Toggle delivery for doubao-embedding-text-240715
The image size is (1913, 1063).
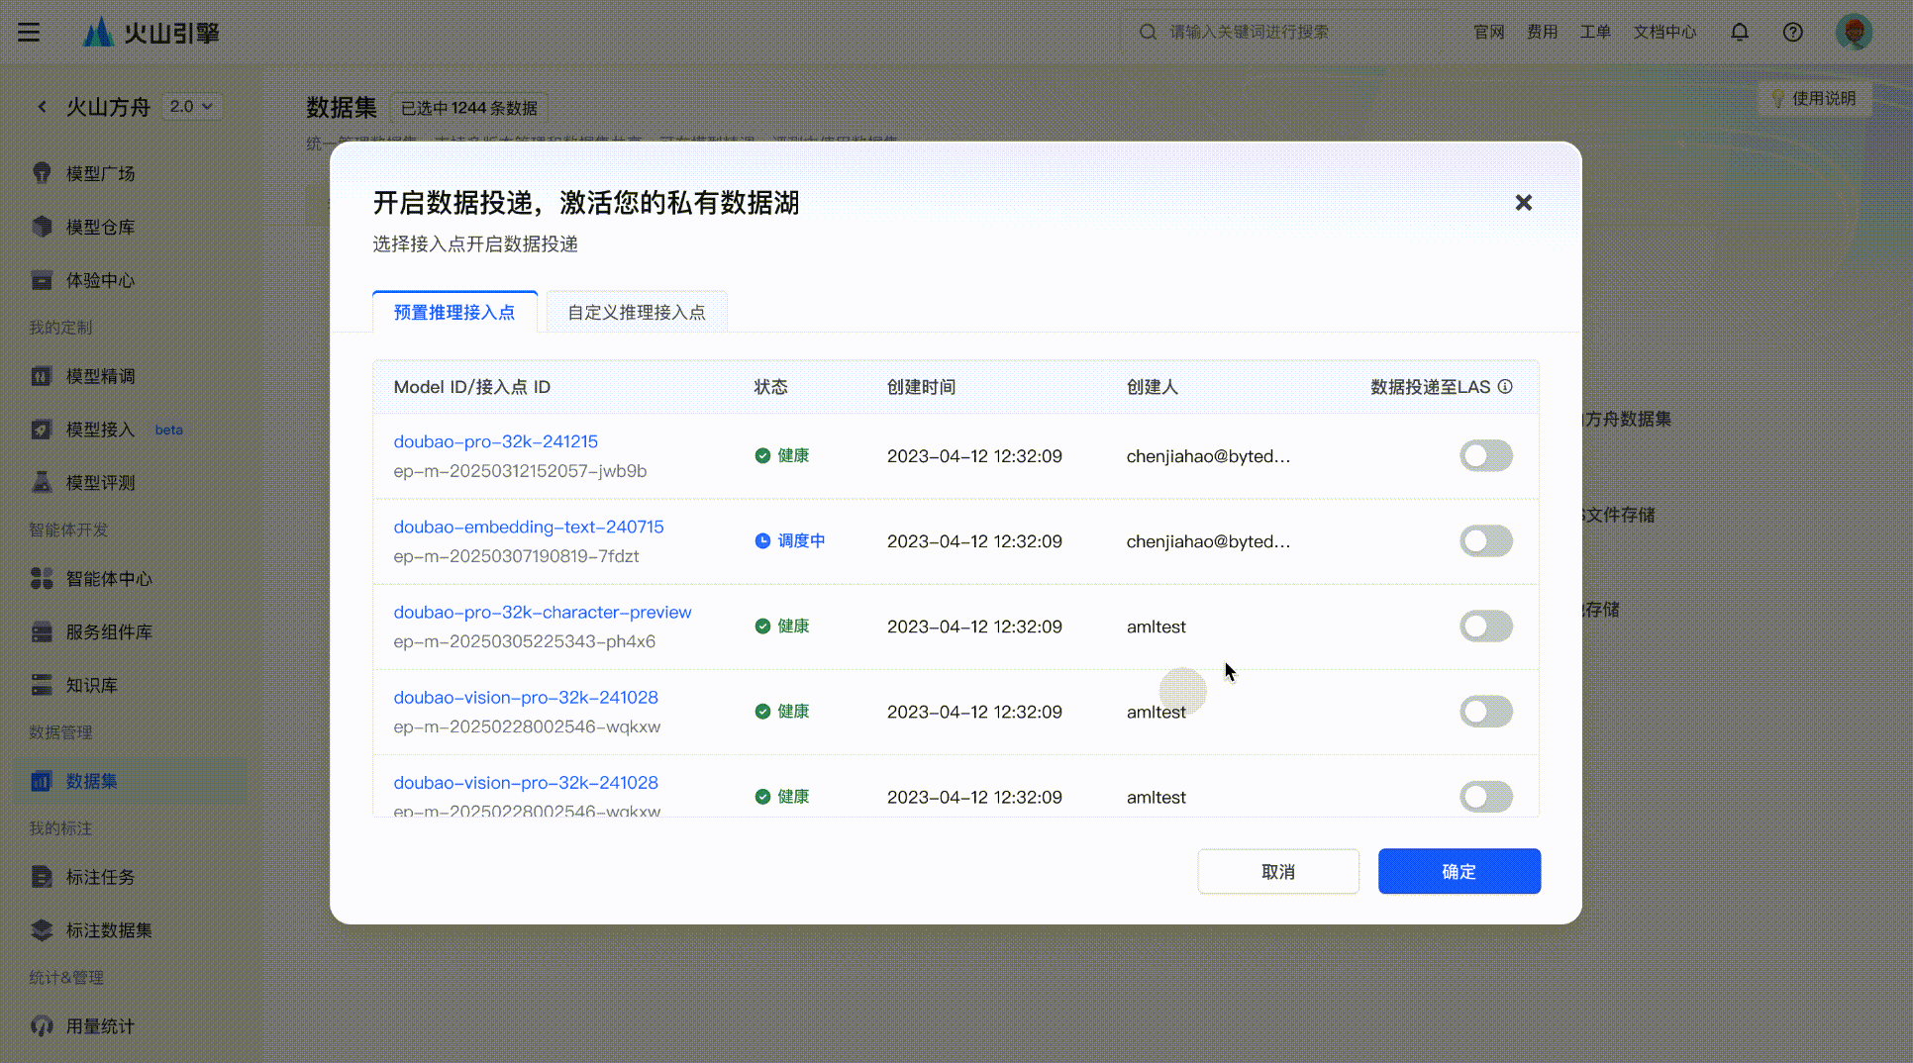[1485, 541]
